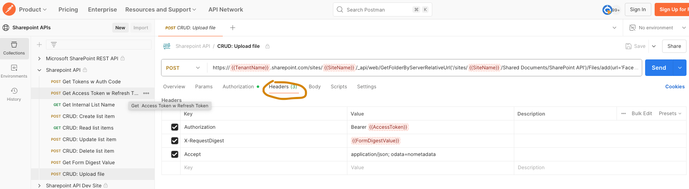Open the Get Form Digest Value request
Viewport: 689px width, 189px height.
point(88,163)
